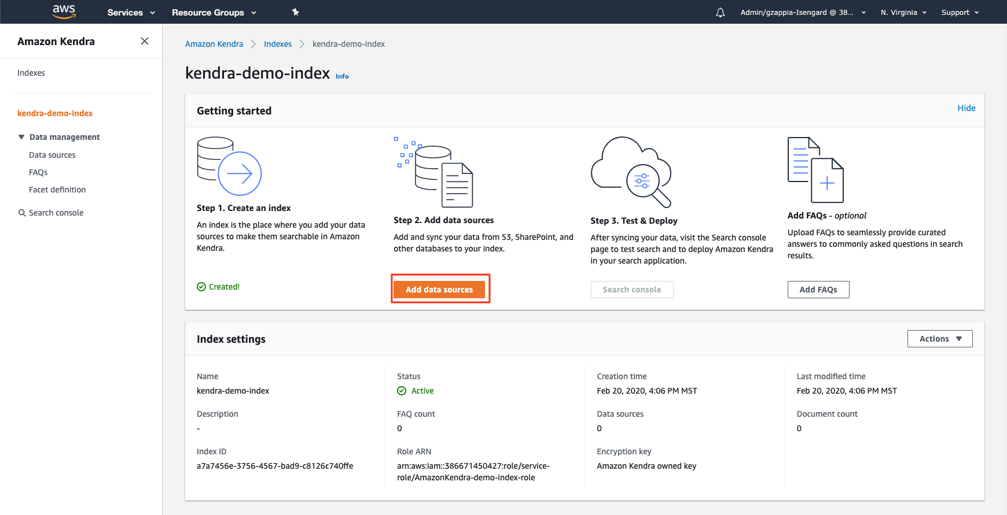
Task: Collapse the Data management section
Action: (21, 137)
